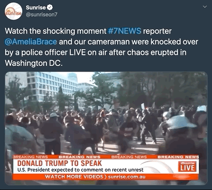Screen dimensions: 212x190
Task: Click the last BREAKING NEWS ticker label
Action: [178, 157]
